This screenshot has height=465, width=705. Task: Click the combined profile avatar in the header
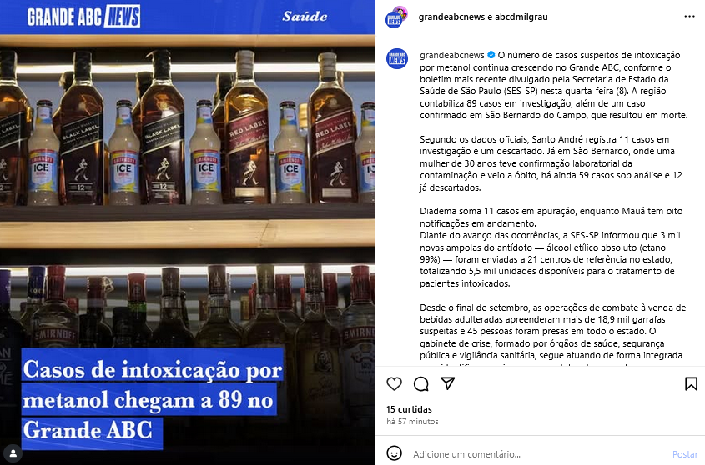point(396,17)
